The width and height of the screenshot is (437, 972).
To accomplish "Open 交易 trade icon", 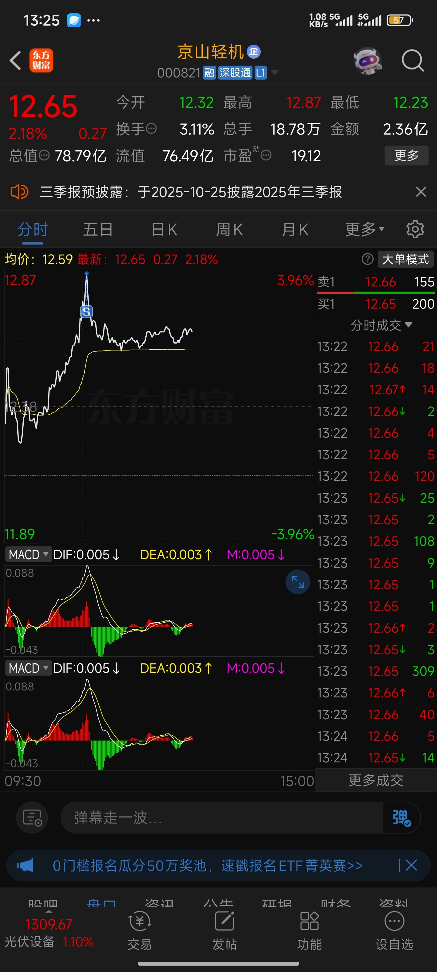I will [140, 931].
